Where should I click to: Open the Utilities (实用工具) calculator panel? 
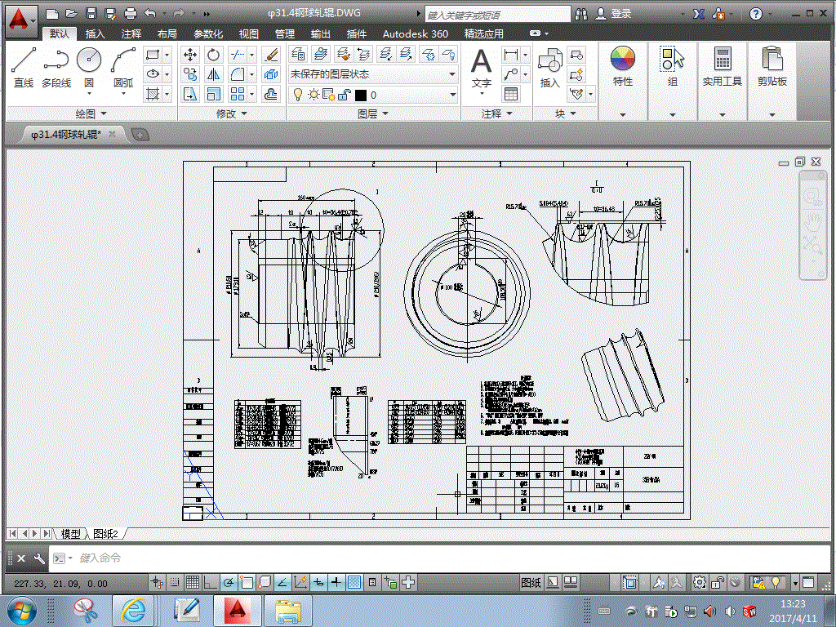pyautogui.click(x=722, y=67)
